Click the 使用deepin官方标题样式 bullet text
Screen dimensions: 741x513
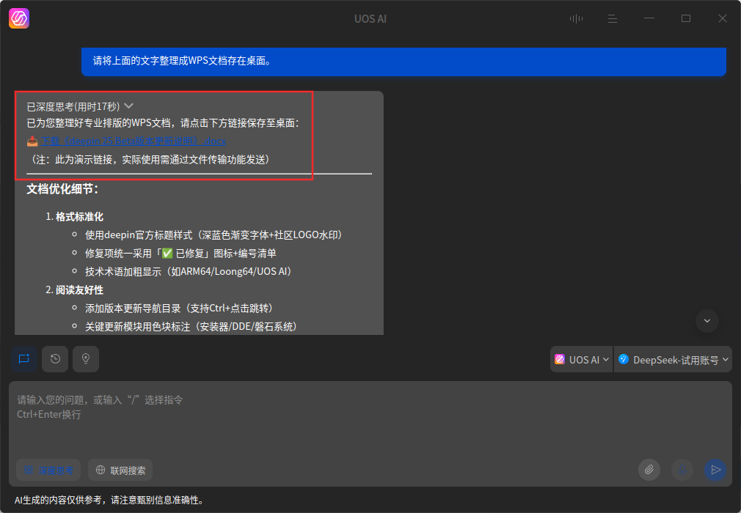(213, 235)
